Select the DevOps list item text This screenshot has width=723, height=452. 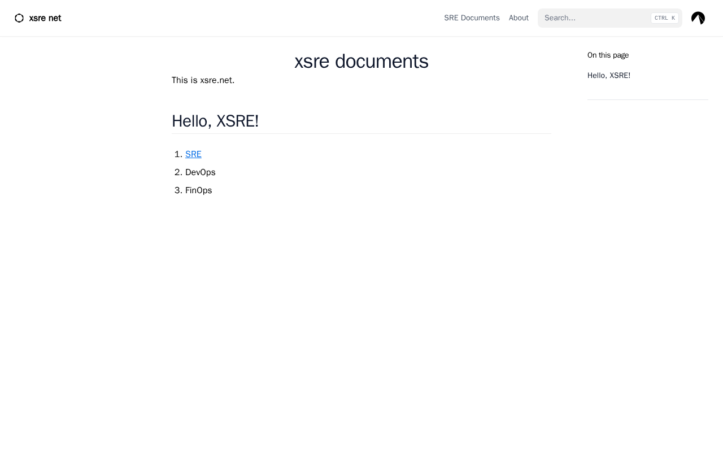(201, 172)
